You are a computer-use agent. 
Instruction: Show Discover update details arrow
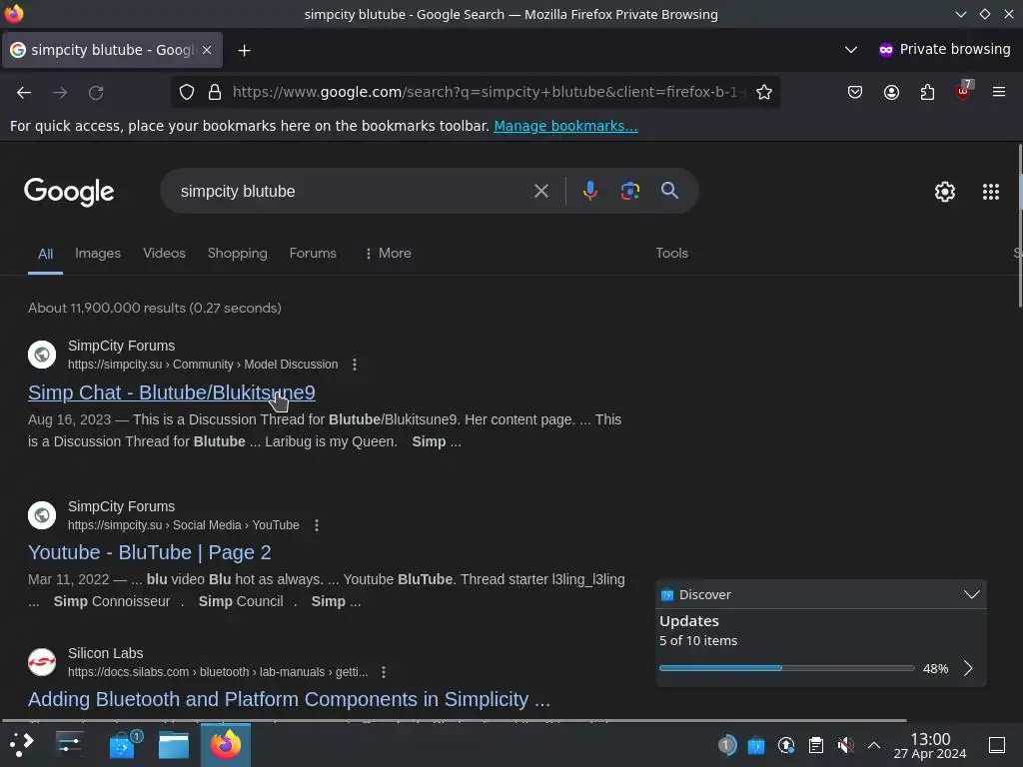[968, 668]
